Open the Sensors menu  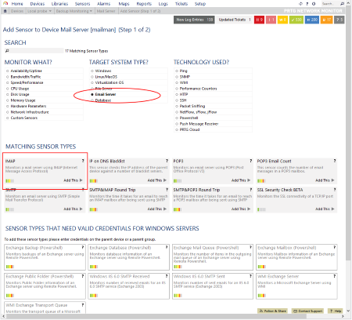82,4
